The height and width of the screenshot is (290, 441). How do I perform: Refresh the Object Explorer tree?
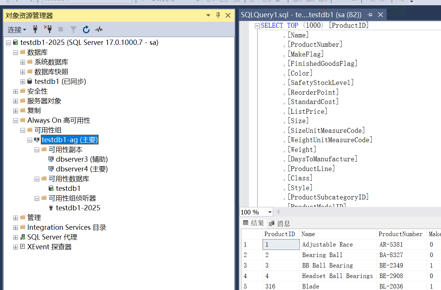click(86, 29)
